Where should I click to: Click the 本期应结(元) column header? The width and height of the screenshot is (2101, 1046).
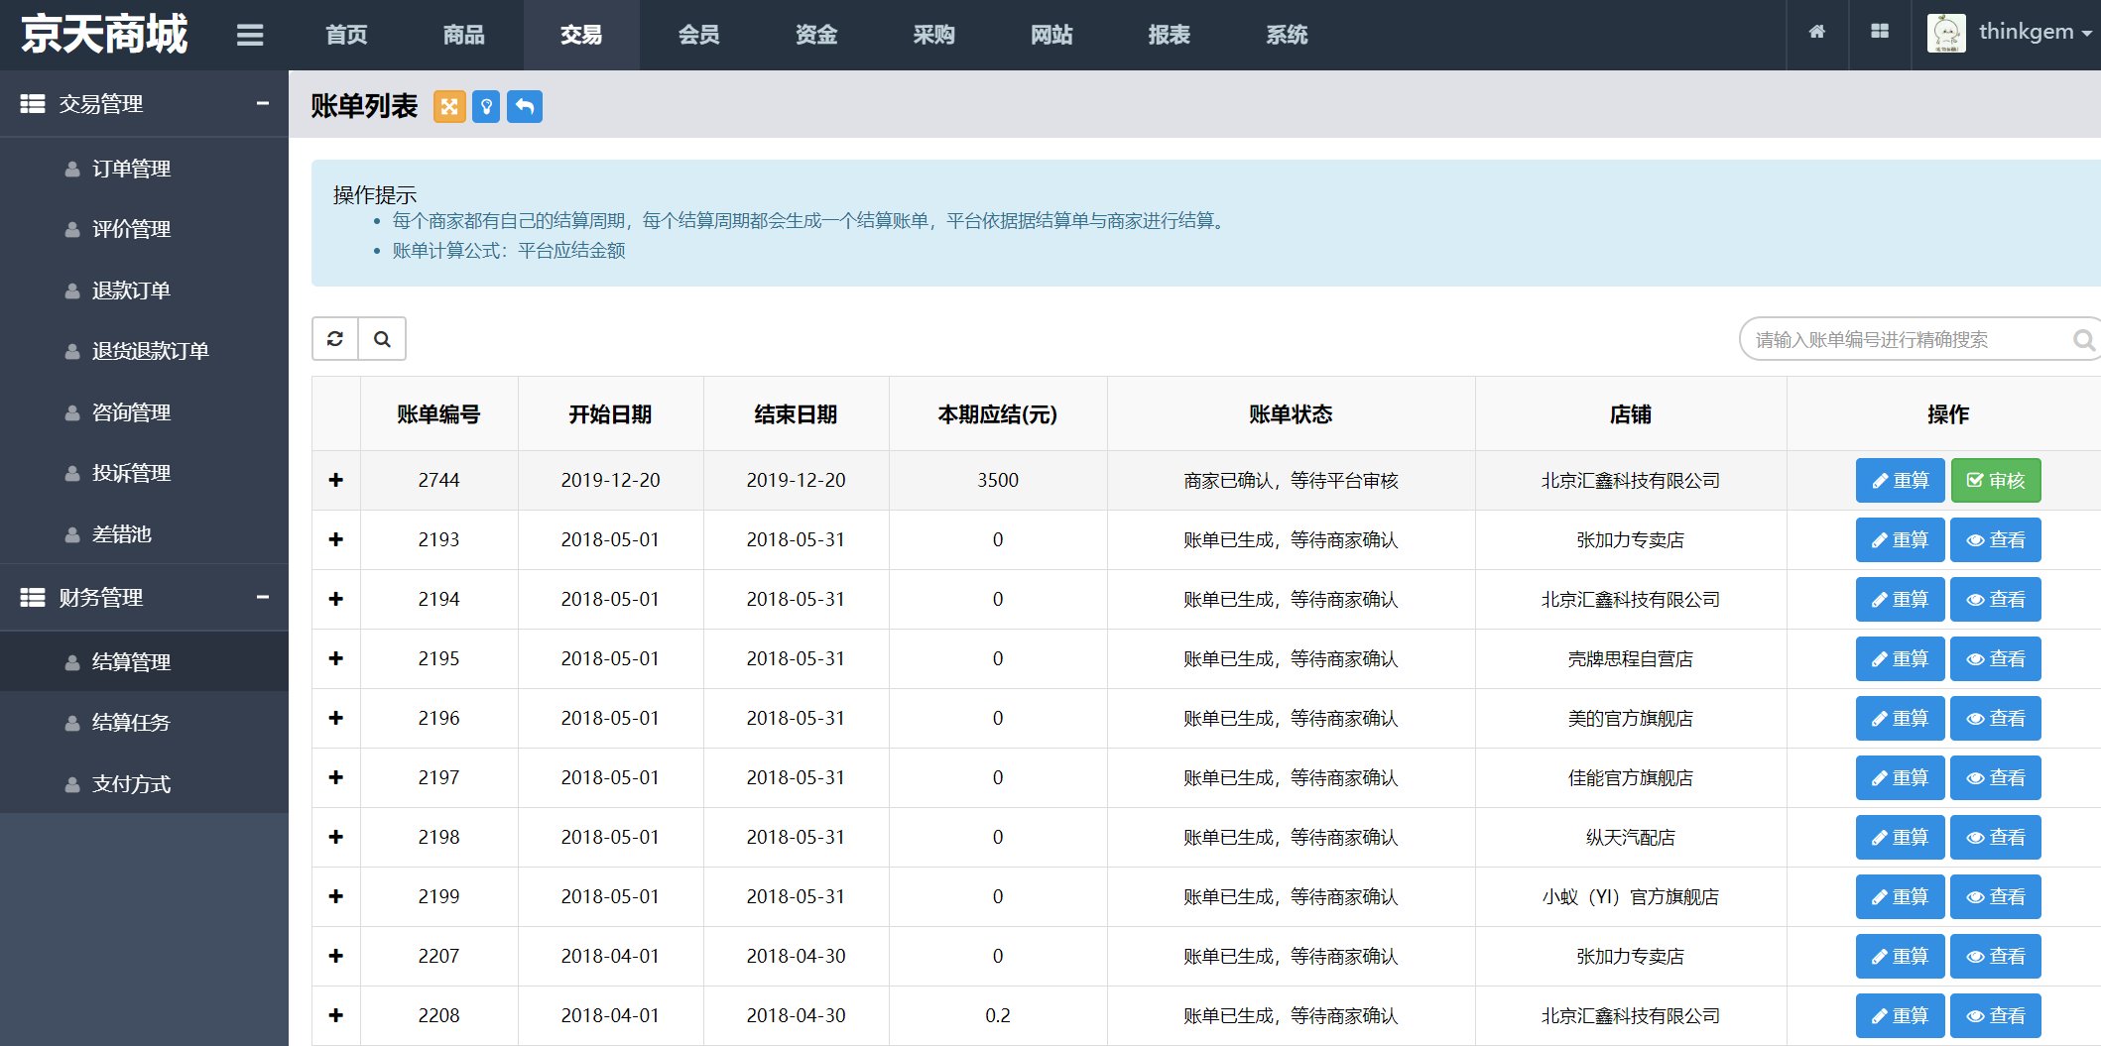point(998,414)
